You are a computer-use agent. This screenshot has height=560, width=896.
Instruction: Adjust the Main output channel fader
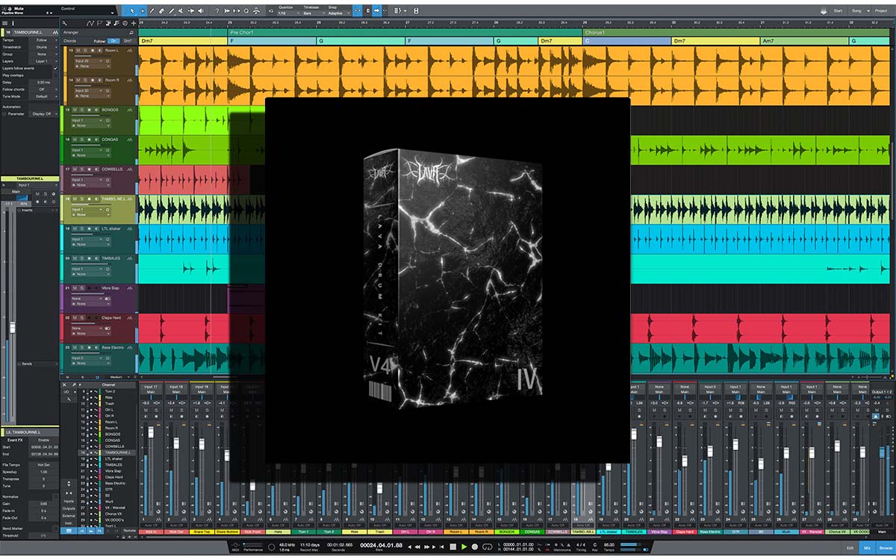tap(882, 452)
